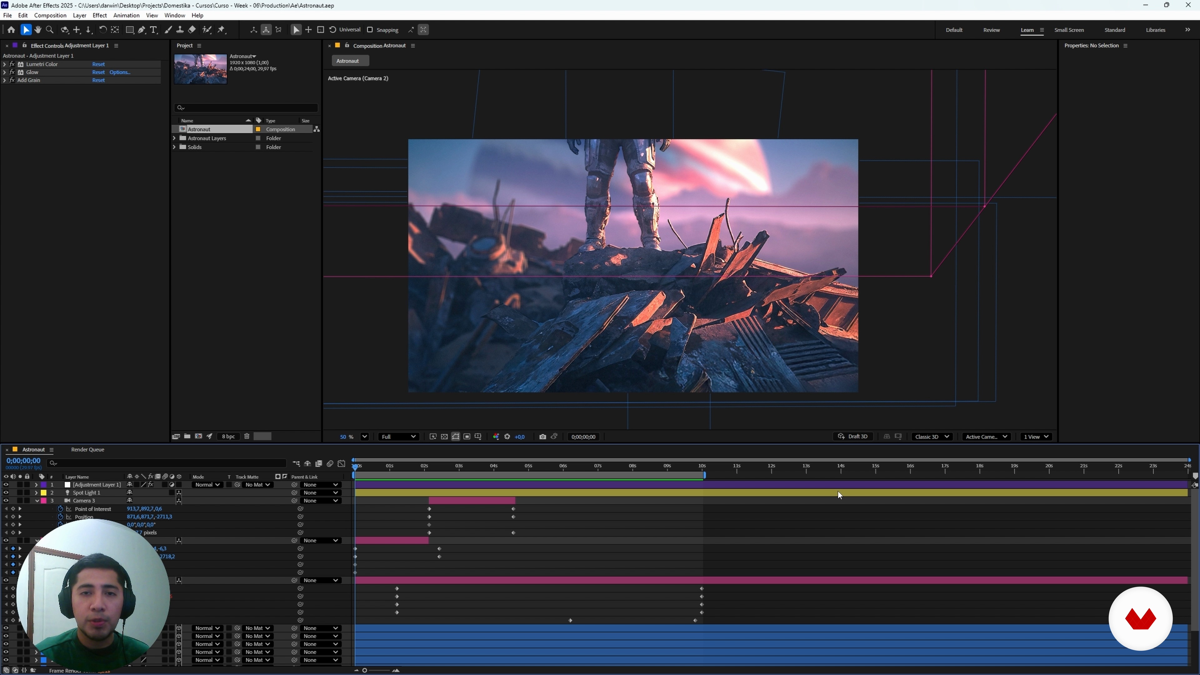Image resolution: width=1200 pixels, height=675 pixels.
Task: Select the Horizontal Type tool
Action: [x=154, y=30]
